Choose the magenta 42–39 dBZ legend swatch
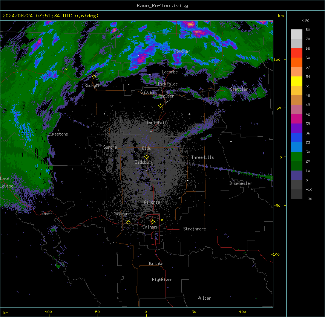325x317 pixels. (296, 119)
